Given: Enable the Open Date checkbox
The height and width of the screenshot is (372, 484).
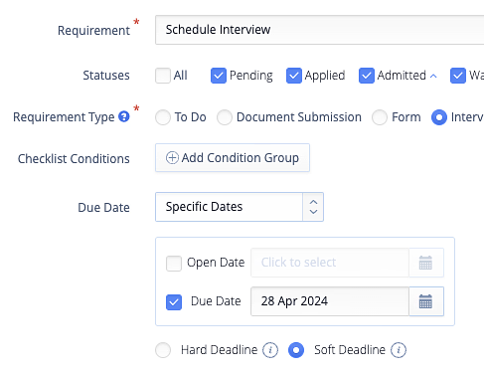Looking at the screenshot, I should (x=174, y=264).
